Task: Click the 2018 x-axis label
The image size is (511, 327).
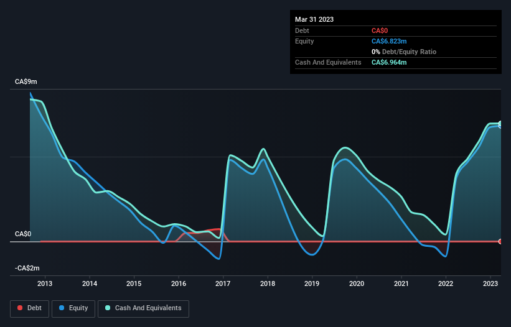Action: click(x=268, y=283)
